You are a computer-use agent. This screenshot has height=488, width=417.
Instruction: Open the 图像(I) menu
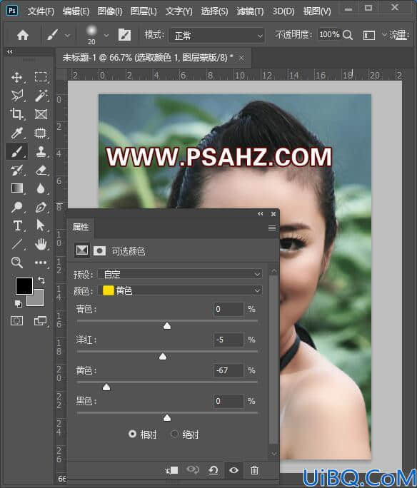pos(110,11)
